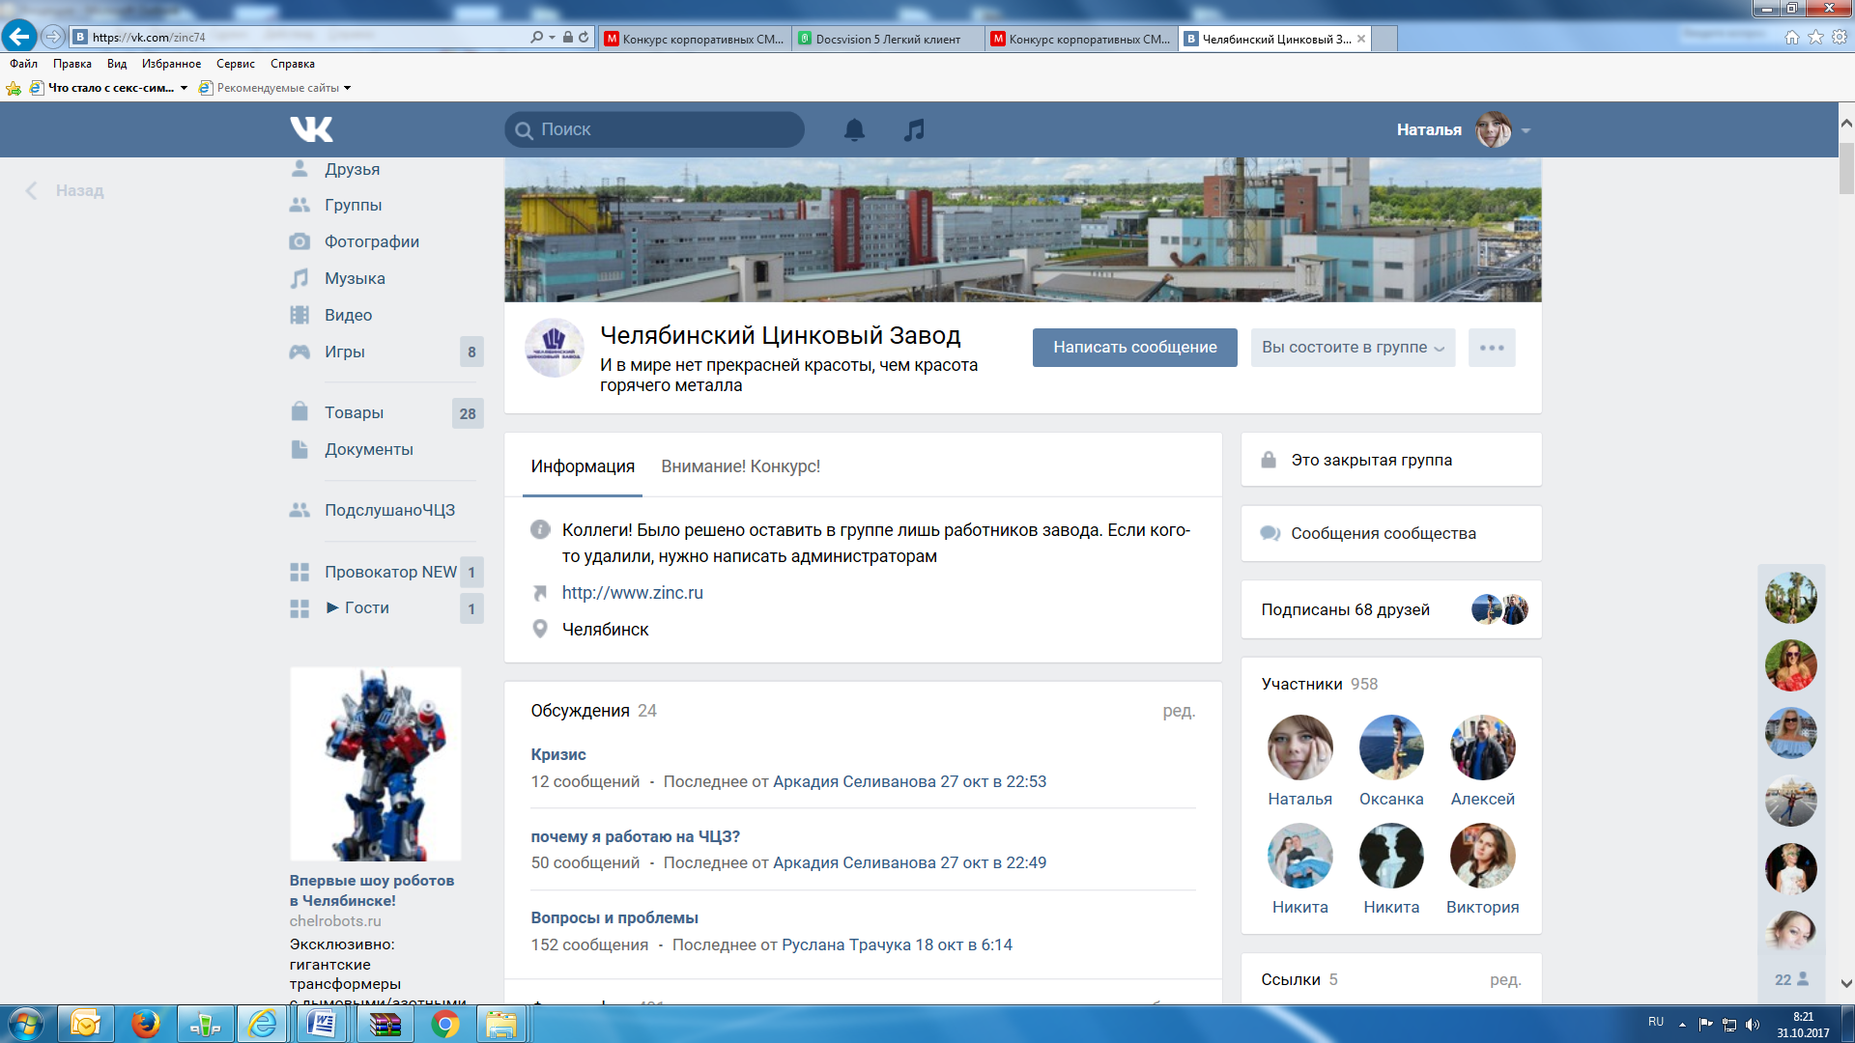Click the page vertical scrollbar thumb
The width and height of the screenshot is (1855, 1043).
coord(1846,169)
